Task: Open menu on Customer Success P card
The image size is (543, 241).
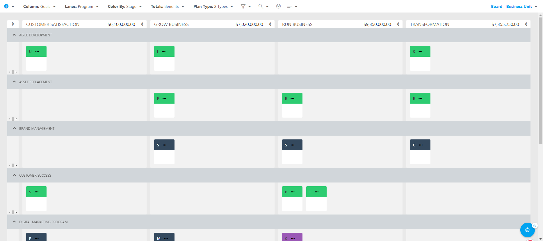Action: [293, 192]
